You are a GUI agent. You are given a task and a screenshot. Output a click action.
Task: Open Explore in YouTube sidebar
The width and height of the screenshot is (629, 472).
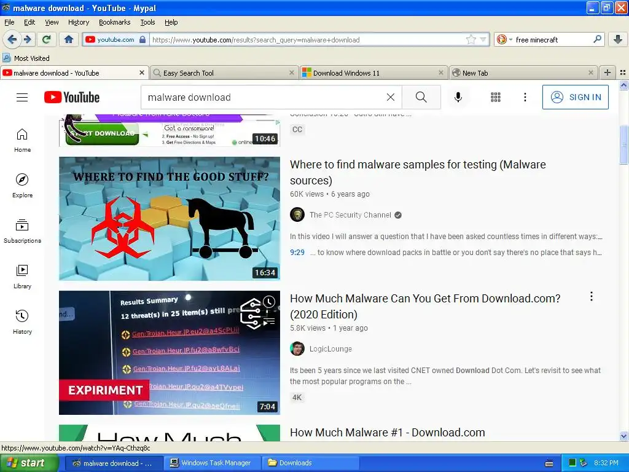tap(22, 186)
